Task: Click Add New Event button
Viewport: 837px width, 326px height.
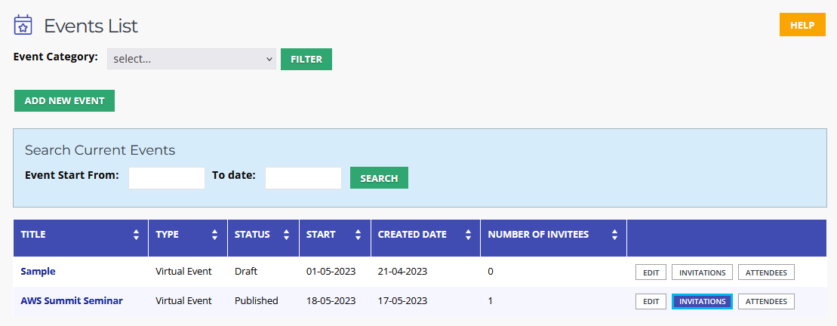Action: 65,101
